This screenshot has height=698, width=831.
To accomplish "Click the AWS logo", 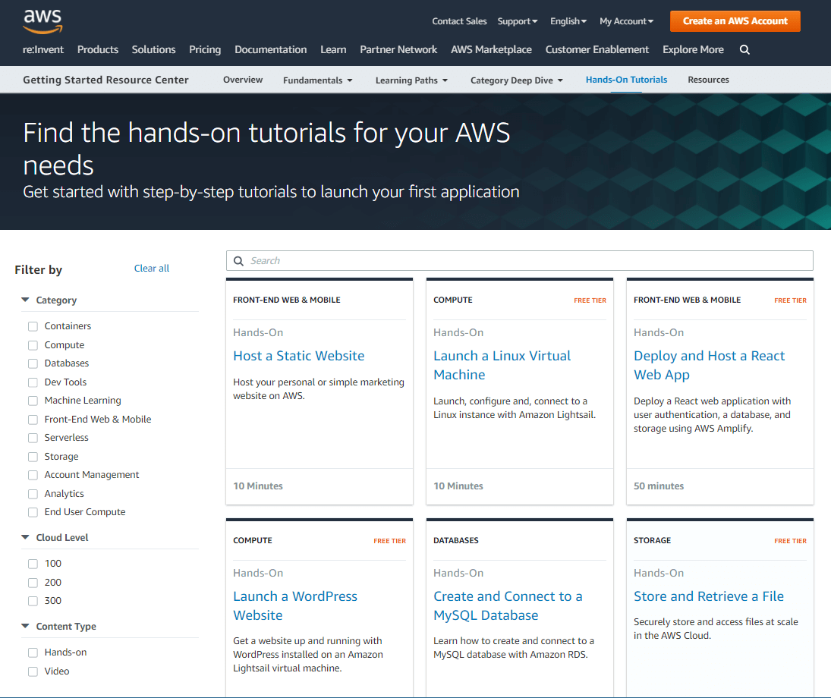I will [42, 21].
